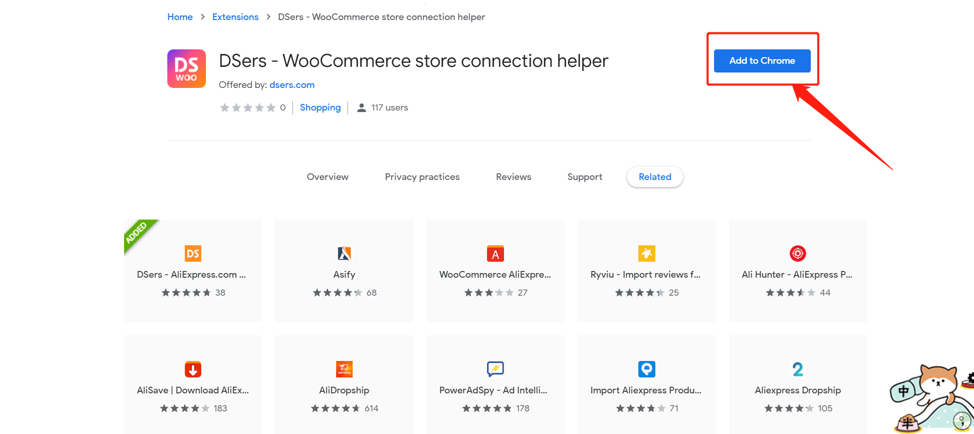Open the Ali Hunter - AliExpress title
The height and width of the screenshot is (434, 974).
click(x=797, y=275)
